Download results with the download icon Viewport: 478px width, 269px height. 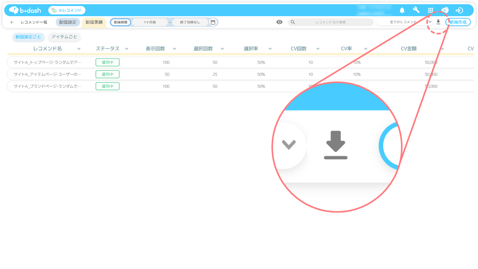438,22
